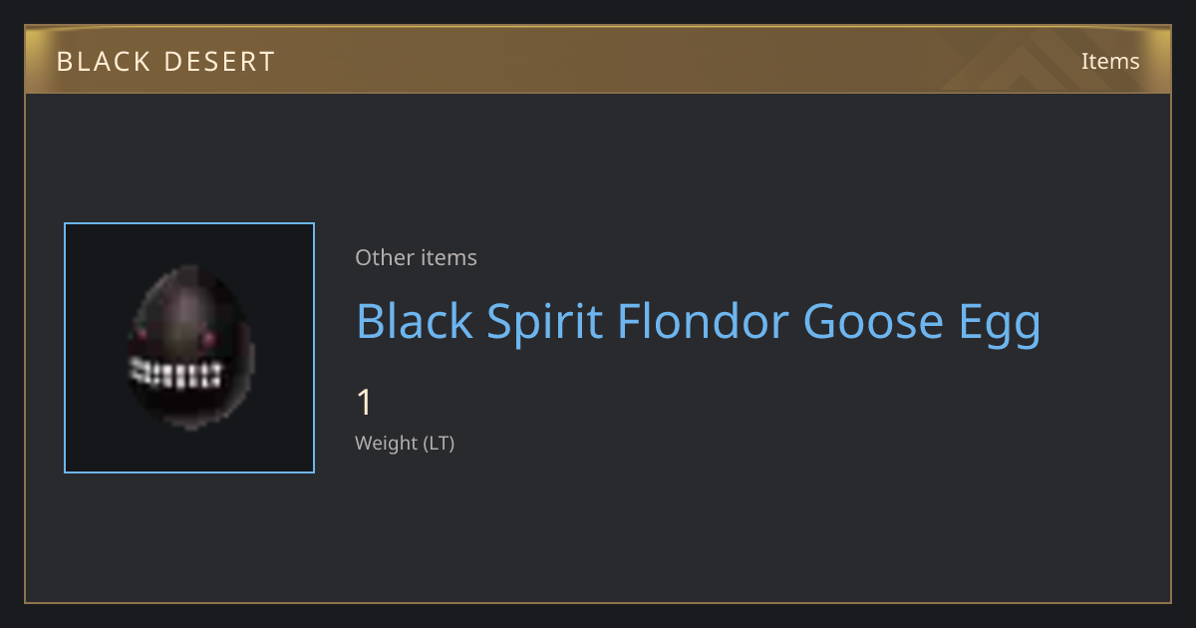Go to the BLACK DESERT home title
Viewport: 1196px width, 628px height.
tap(165, 62)
